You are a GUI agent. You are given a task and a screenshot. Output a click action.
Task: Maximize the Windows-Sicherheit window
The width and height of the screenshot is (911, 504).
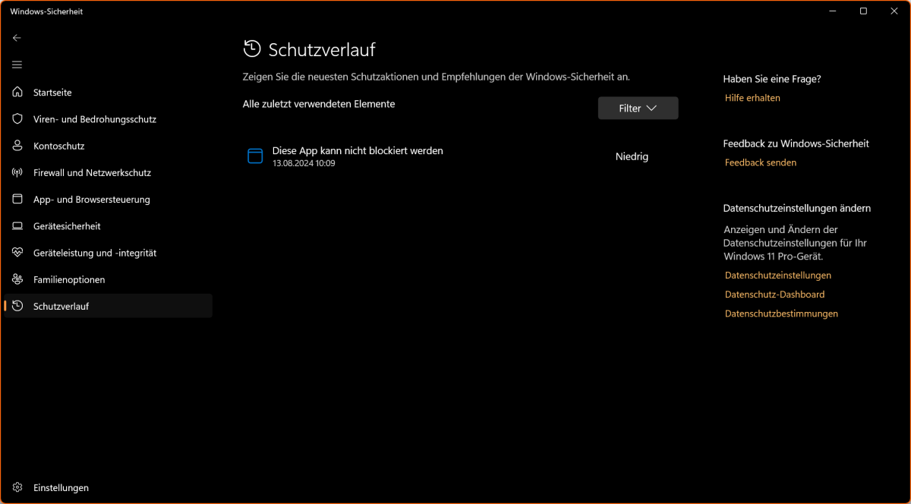pyautogui.click(x=863, y=11)
